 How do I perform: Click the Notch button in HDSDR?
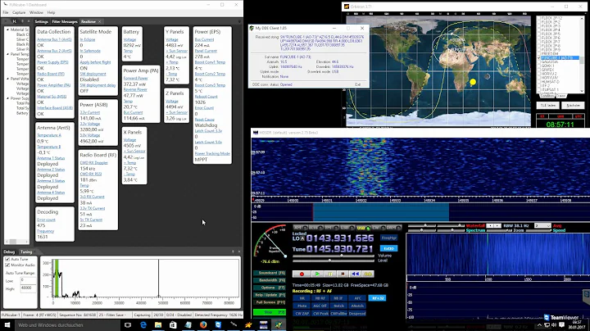pyautogui.click(x=338, y=306)
